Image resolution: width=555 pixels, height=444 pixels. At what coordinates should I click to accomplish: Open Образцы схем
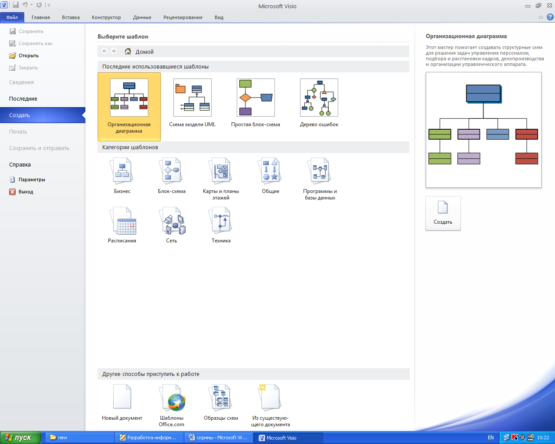(221, 402)
